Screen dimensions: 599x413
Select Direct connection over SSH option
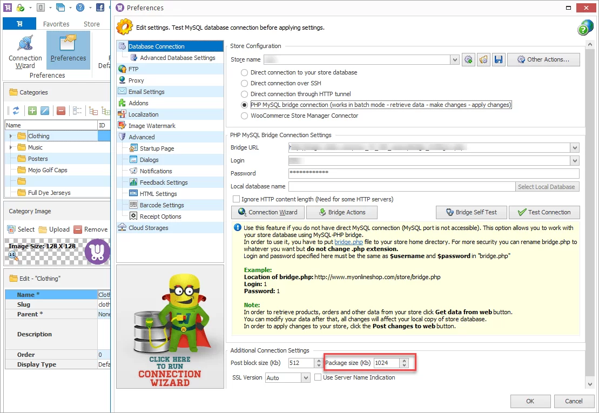(245, 83)
